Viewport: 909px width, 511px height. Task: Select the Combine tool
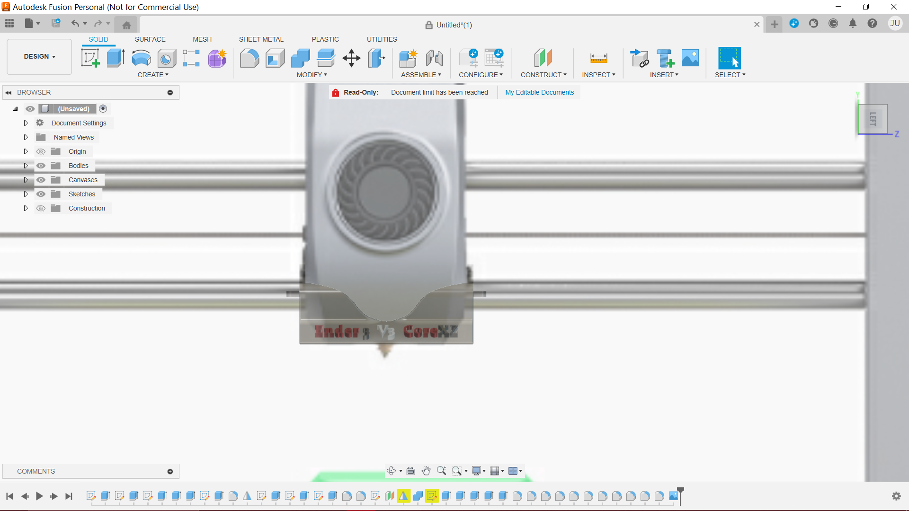click(x=301, y=58)
